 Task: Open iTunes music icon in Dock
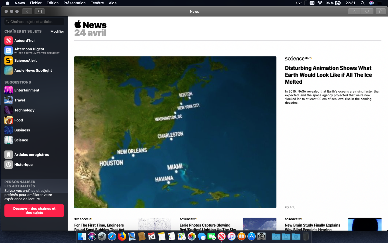tap(231, 237)
